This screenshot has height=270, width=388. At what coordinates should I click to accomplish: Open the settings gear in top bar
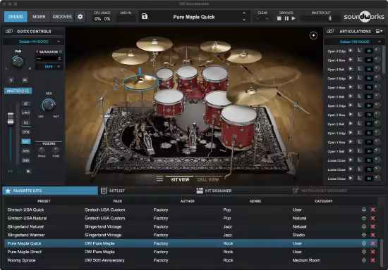pyautogui.click(x=80, y=17)
